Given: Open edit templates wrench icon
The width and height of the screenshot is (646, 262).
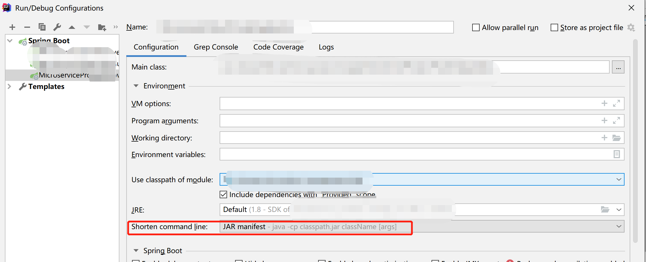Looking at the screenshot, I should click(x=57, y=27).
